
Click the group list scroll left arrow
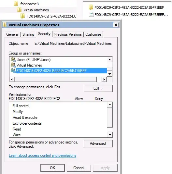[12, 79]
